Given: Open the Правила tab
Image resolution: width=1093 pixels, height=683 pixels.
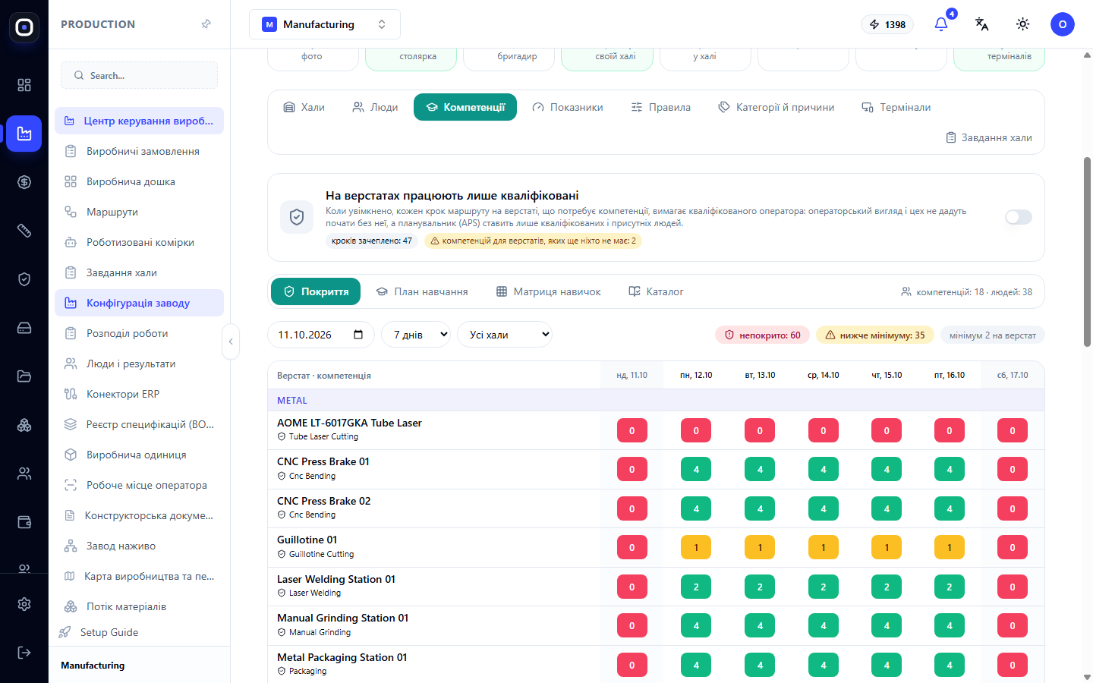Looking at the screenshot, I should (x=661, y=107).
